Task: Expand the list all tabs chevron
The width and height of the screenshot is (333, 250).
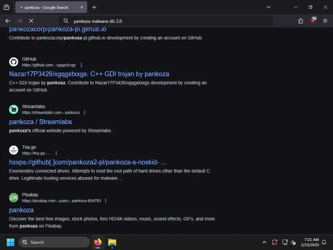Action: click(268, 7)
